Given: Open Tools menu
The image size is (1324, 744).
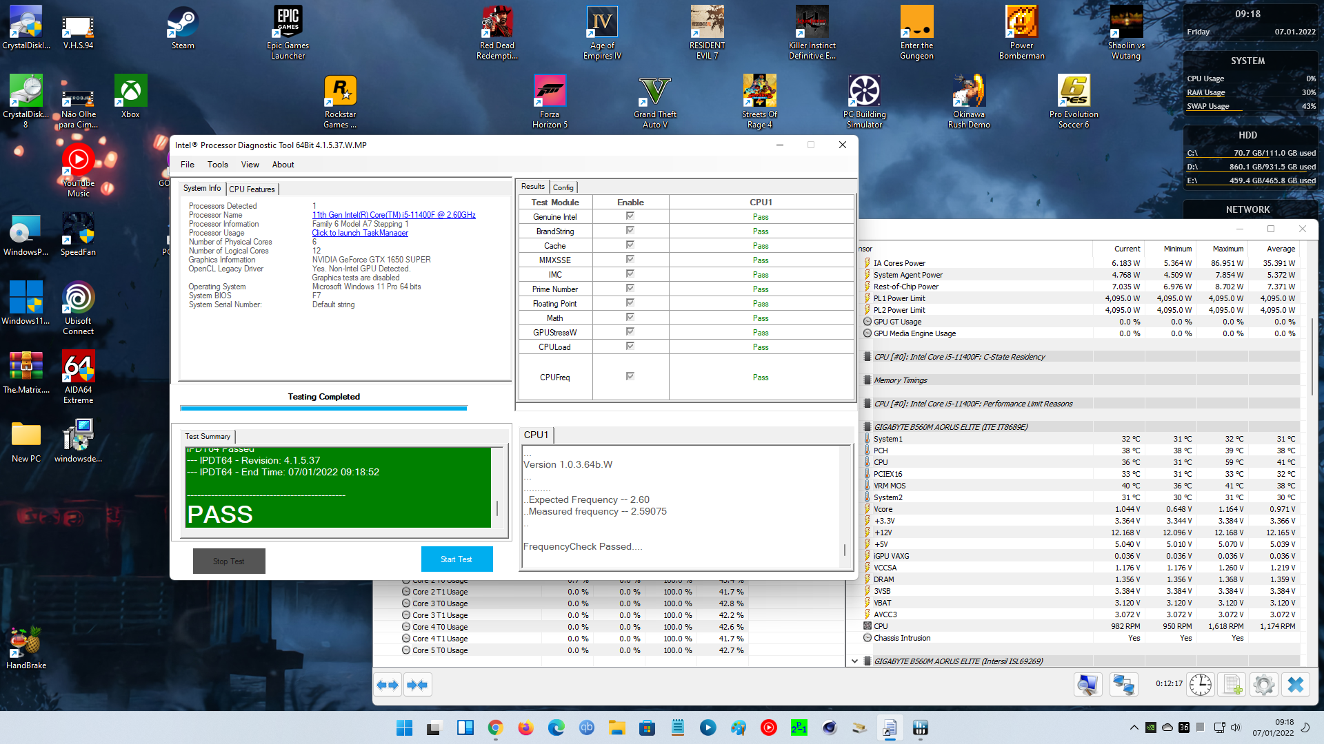Looking at the screenshot, I should [217, 165].
